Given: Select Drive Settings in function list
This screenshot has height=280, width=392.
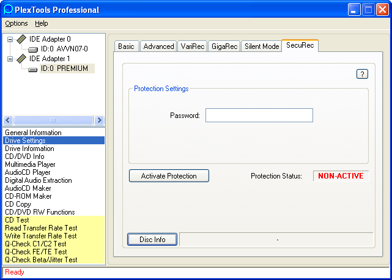Looking at the screenshot, I should (x=54, y=141).
